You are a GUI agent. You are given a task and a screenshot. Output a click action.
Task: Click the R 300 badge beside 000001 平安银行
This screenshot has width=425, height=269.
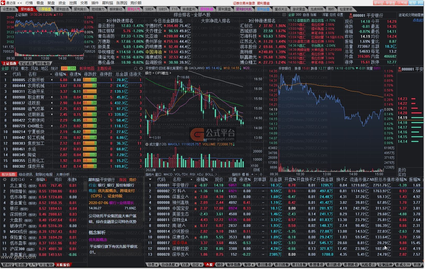tap(351, 15)
